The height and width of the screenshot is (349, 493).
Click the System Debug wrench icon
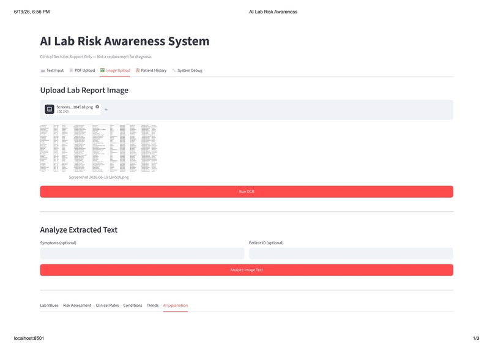click(x=174, y=70)
